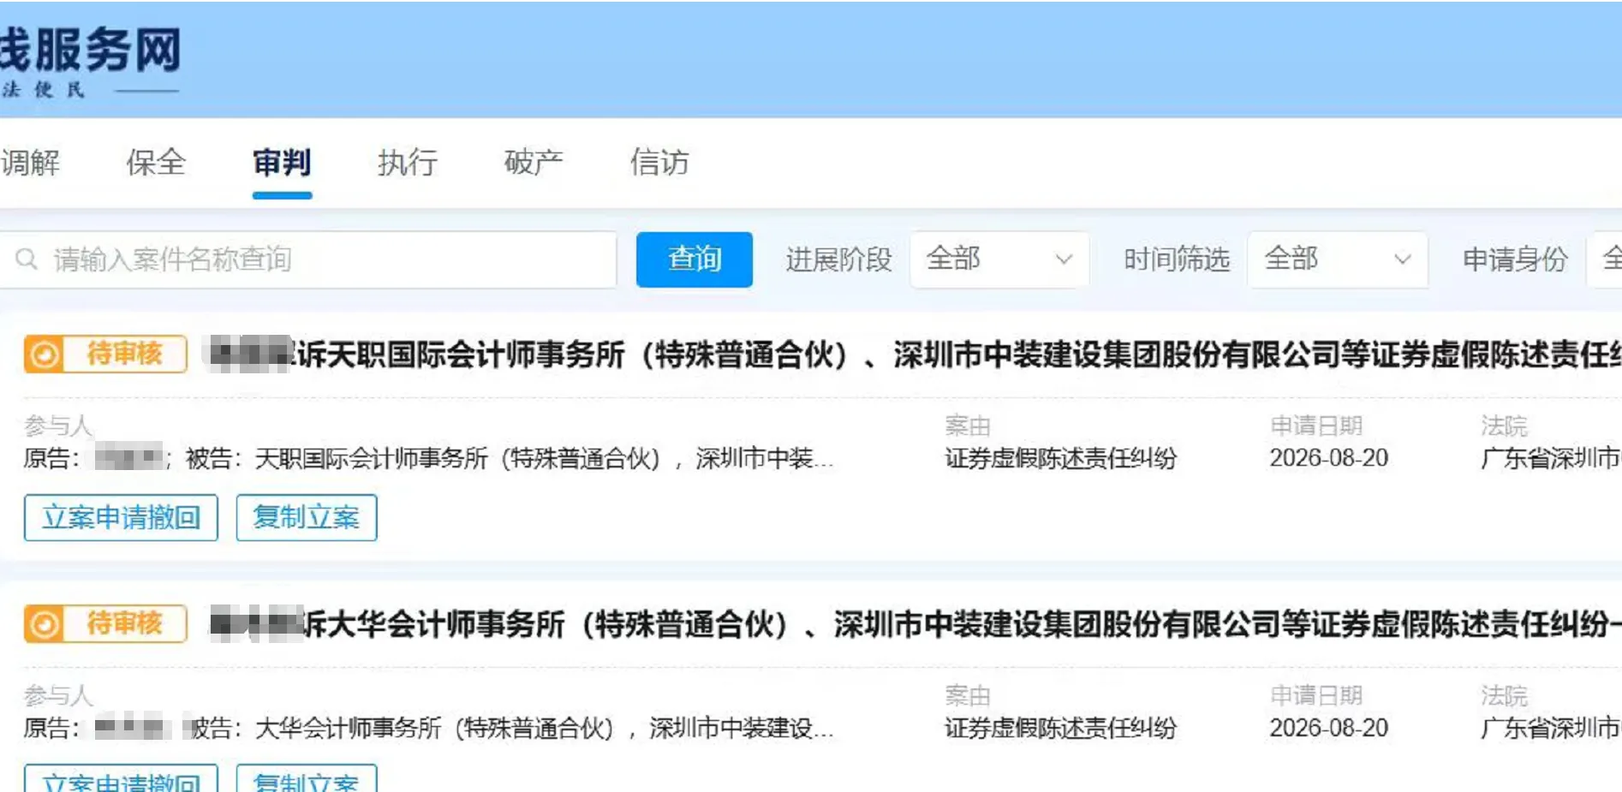
Task: Focus the 请输入案件名称查询 search field
Action: [x=308, y=259]
